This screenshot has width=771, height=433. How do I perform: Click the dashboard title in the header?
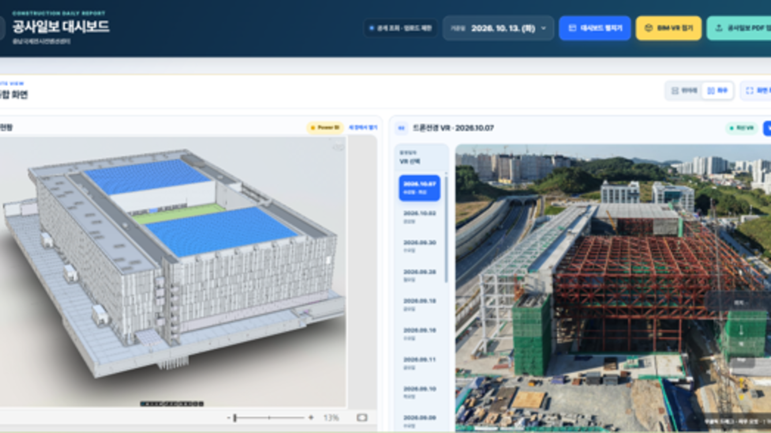(x=61, y=27)
